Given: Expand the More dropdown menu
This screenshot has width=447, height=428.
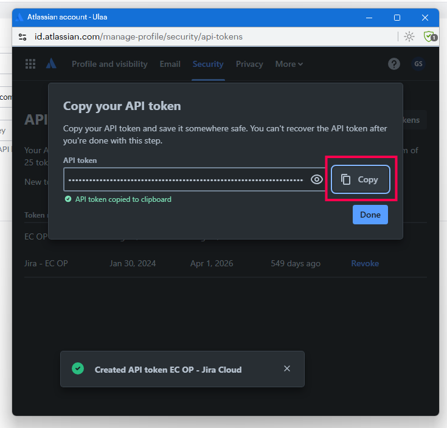Looking at the screenshot, I should pyautogui.click(x=289, y=64).
